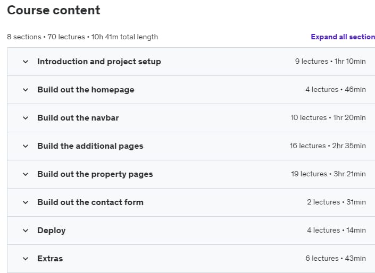The image size is (375, 273).
Task: Click the 10 lectures • 1hr 20min text
Action: coord(328,118)
